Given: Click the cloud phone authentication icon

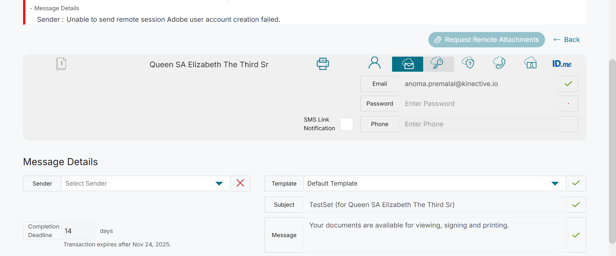Looking at the screenshot, I should (x=499, y=63).
